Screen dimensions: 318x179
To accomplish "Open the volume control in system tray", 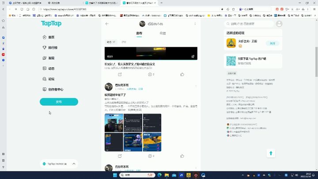I will click(x=296, y=175).
